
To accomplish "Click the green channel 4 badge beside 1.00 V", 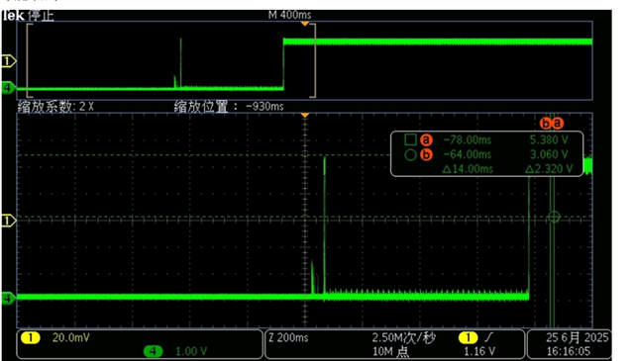I will [x=153, y=351].
